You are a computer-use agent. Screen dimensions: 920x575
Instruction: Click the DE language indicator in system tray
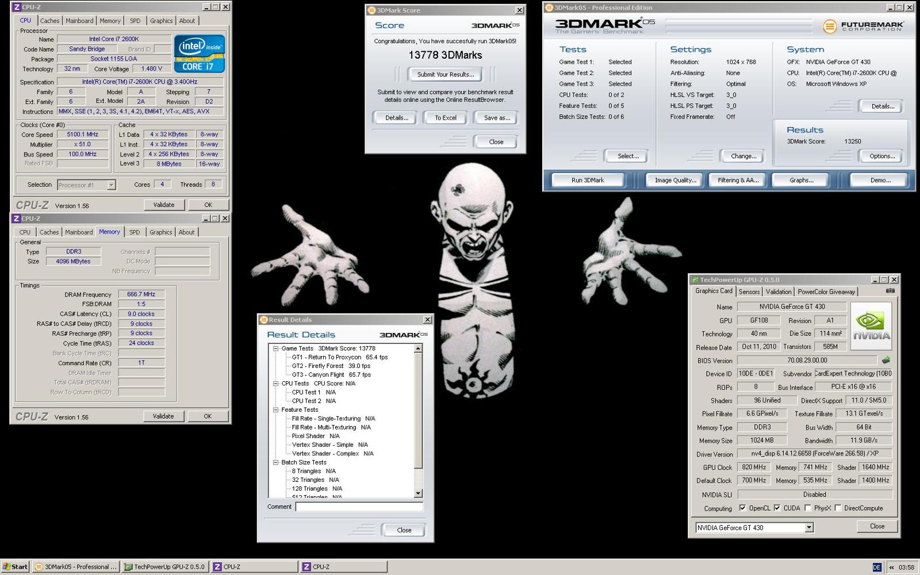[x=876, y=567]
